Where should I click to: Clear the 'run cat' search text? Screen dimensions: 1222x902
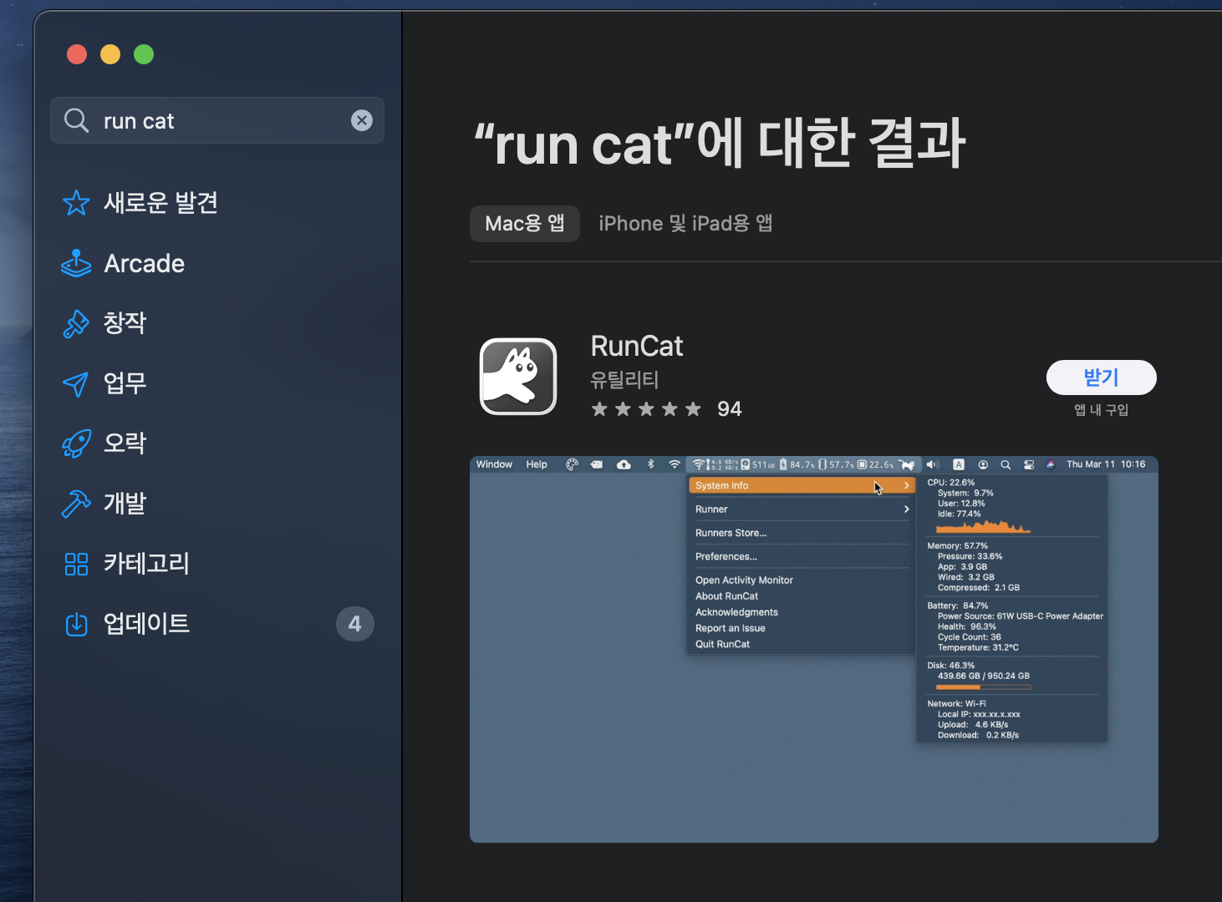coord(362,120)
